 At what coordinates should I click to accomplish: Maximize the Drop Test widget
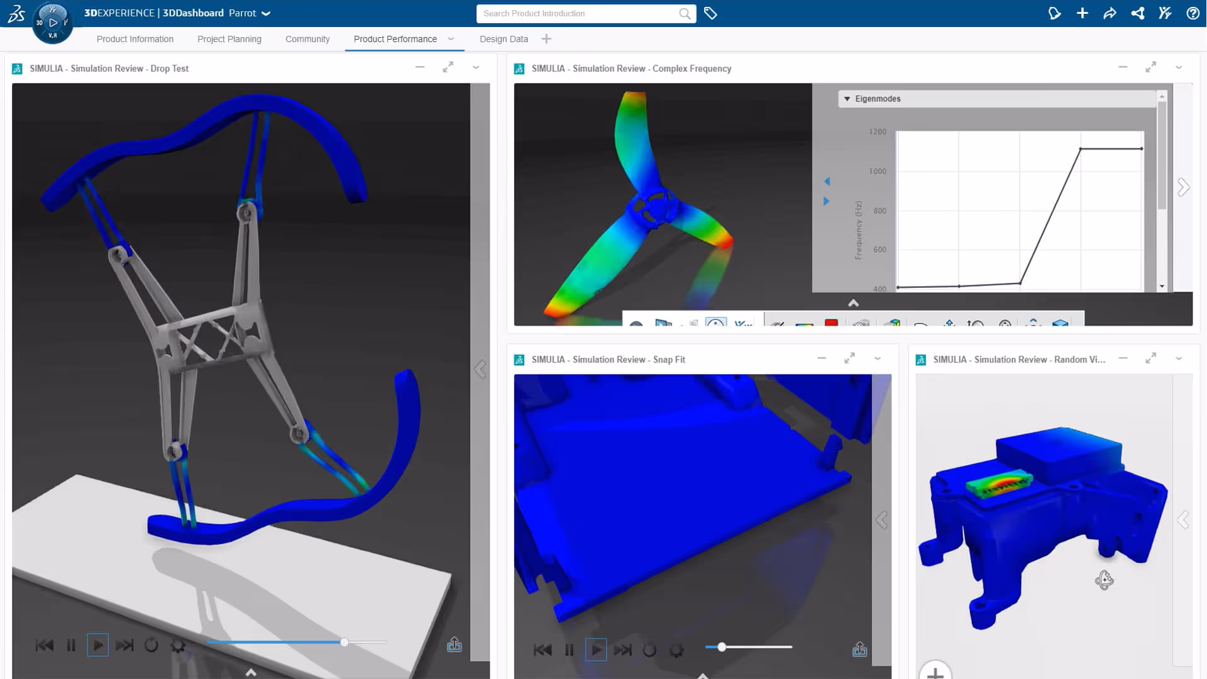pyautogui.click(x=448, y=67)
